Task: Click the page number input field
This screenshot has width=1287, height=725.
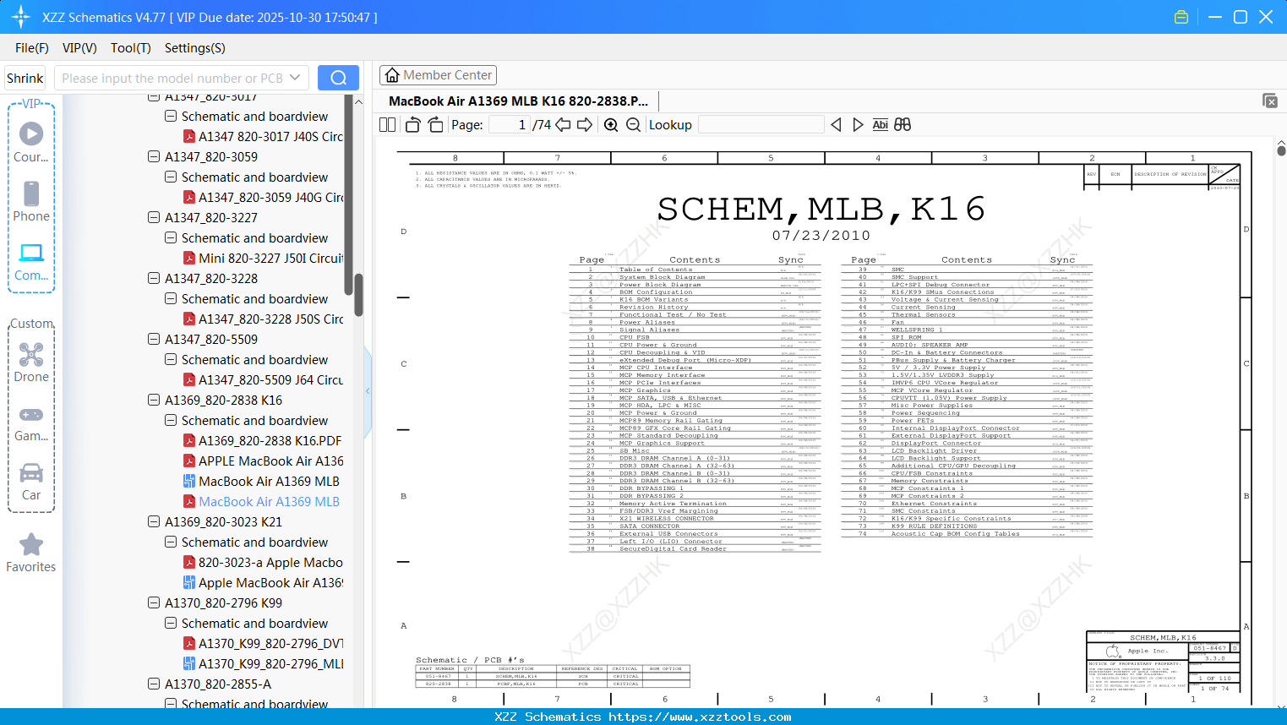Action: [x=510, y=125]
